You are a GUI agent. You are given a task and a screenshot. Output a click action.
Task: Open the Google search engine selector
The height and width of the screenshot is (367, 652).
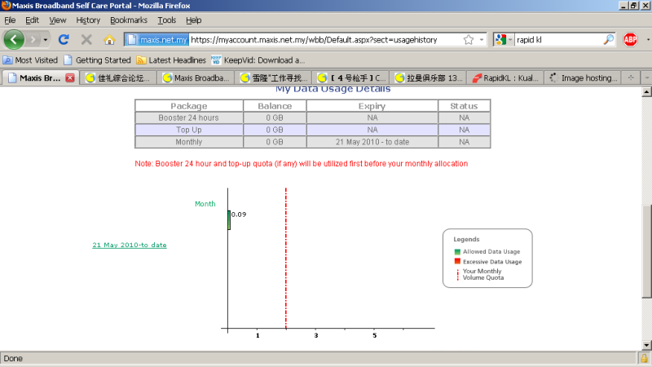coord(504,39)
